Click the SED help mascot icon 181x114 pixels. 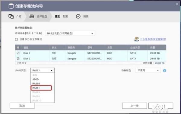(x=137, y=39)
